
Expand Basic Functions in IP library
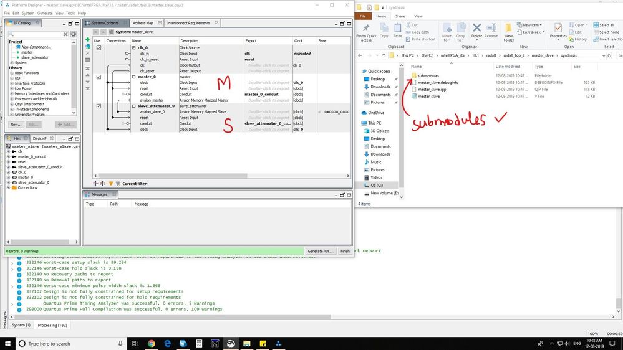coord(12,73)
